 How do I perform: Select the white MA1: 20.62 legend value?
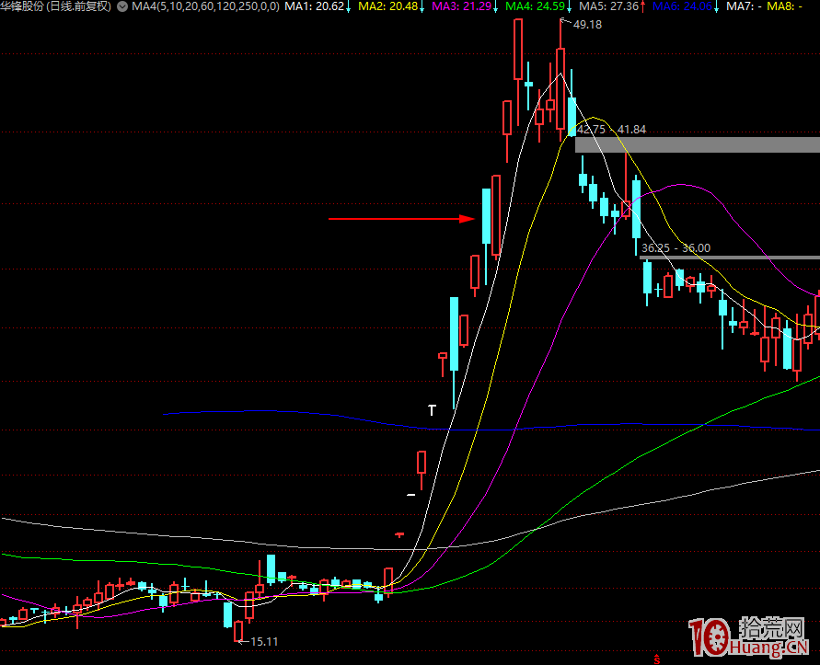318,6
